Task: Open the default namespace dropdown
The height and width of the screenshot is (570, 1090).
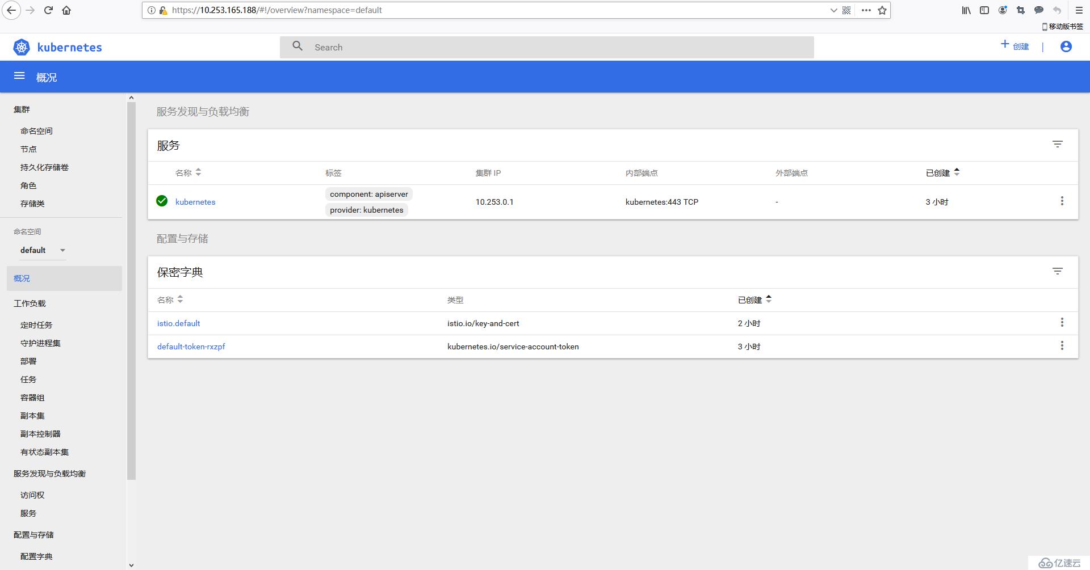Action: (43, 250)
